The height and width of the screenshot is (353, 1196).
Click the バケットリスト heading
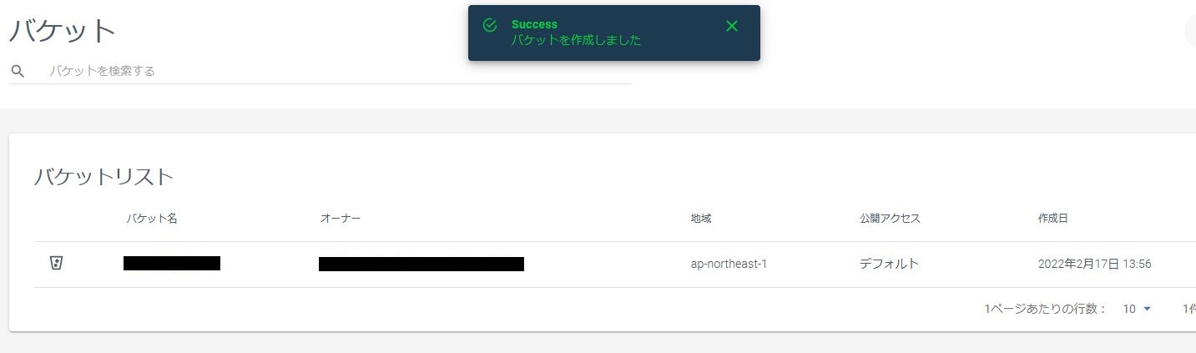click(103, 177)
